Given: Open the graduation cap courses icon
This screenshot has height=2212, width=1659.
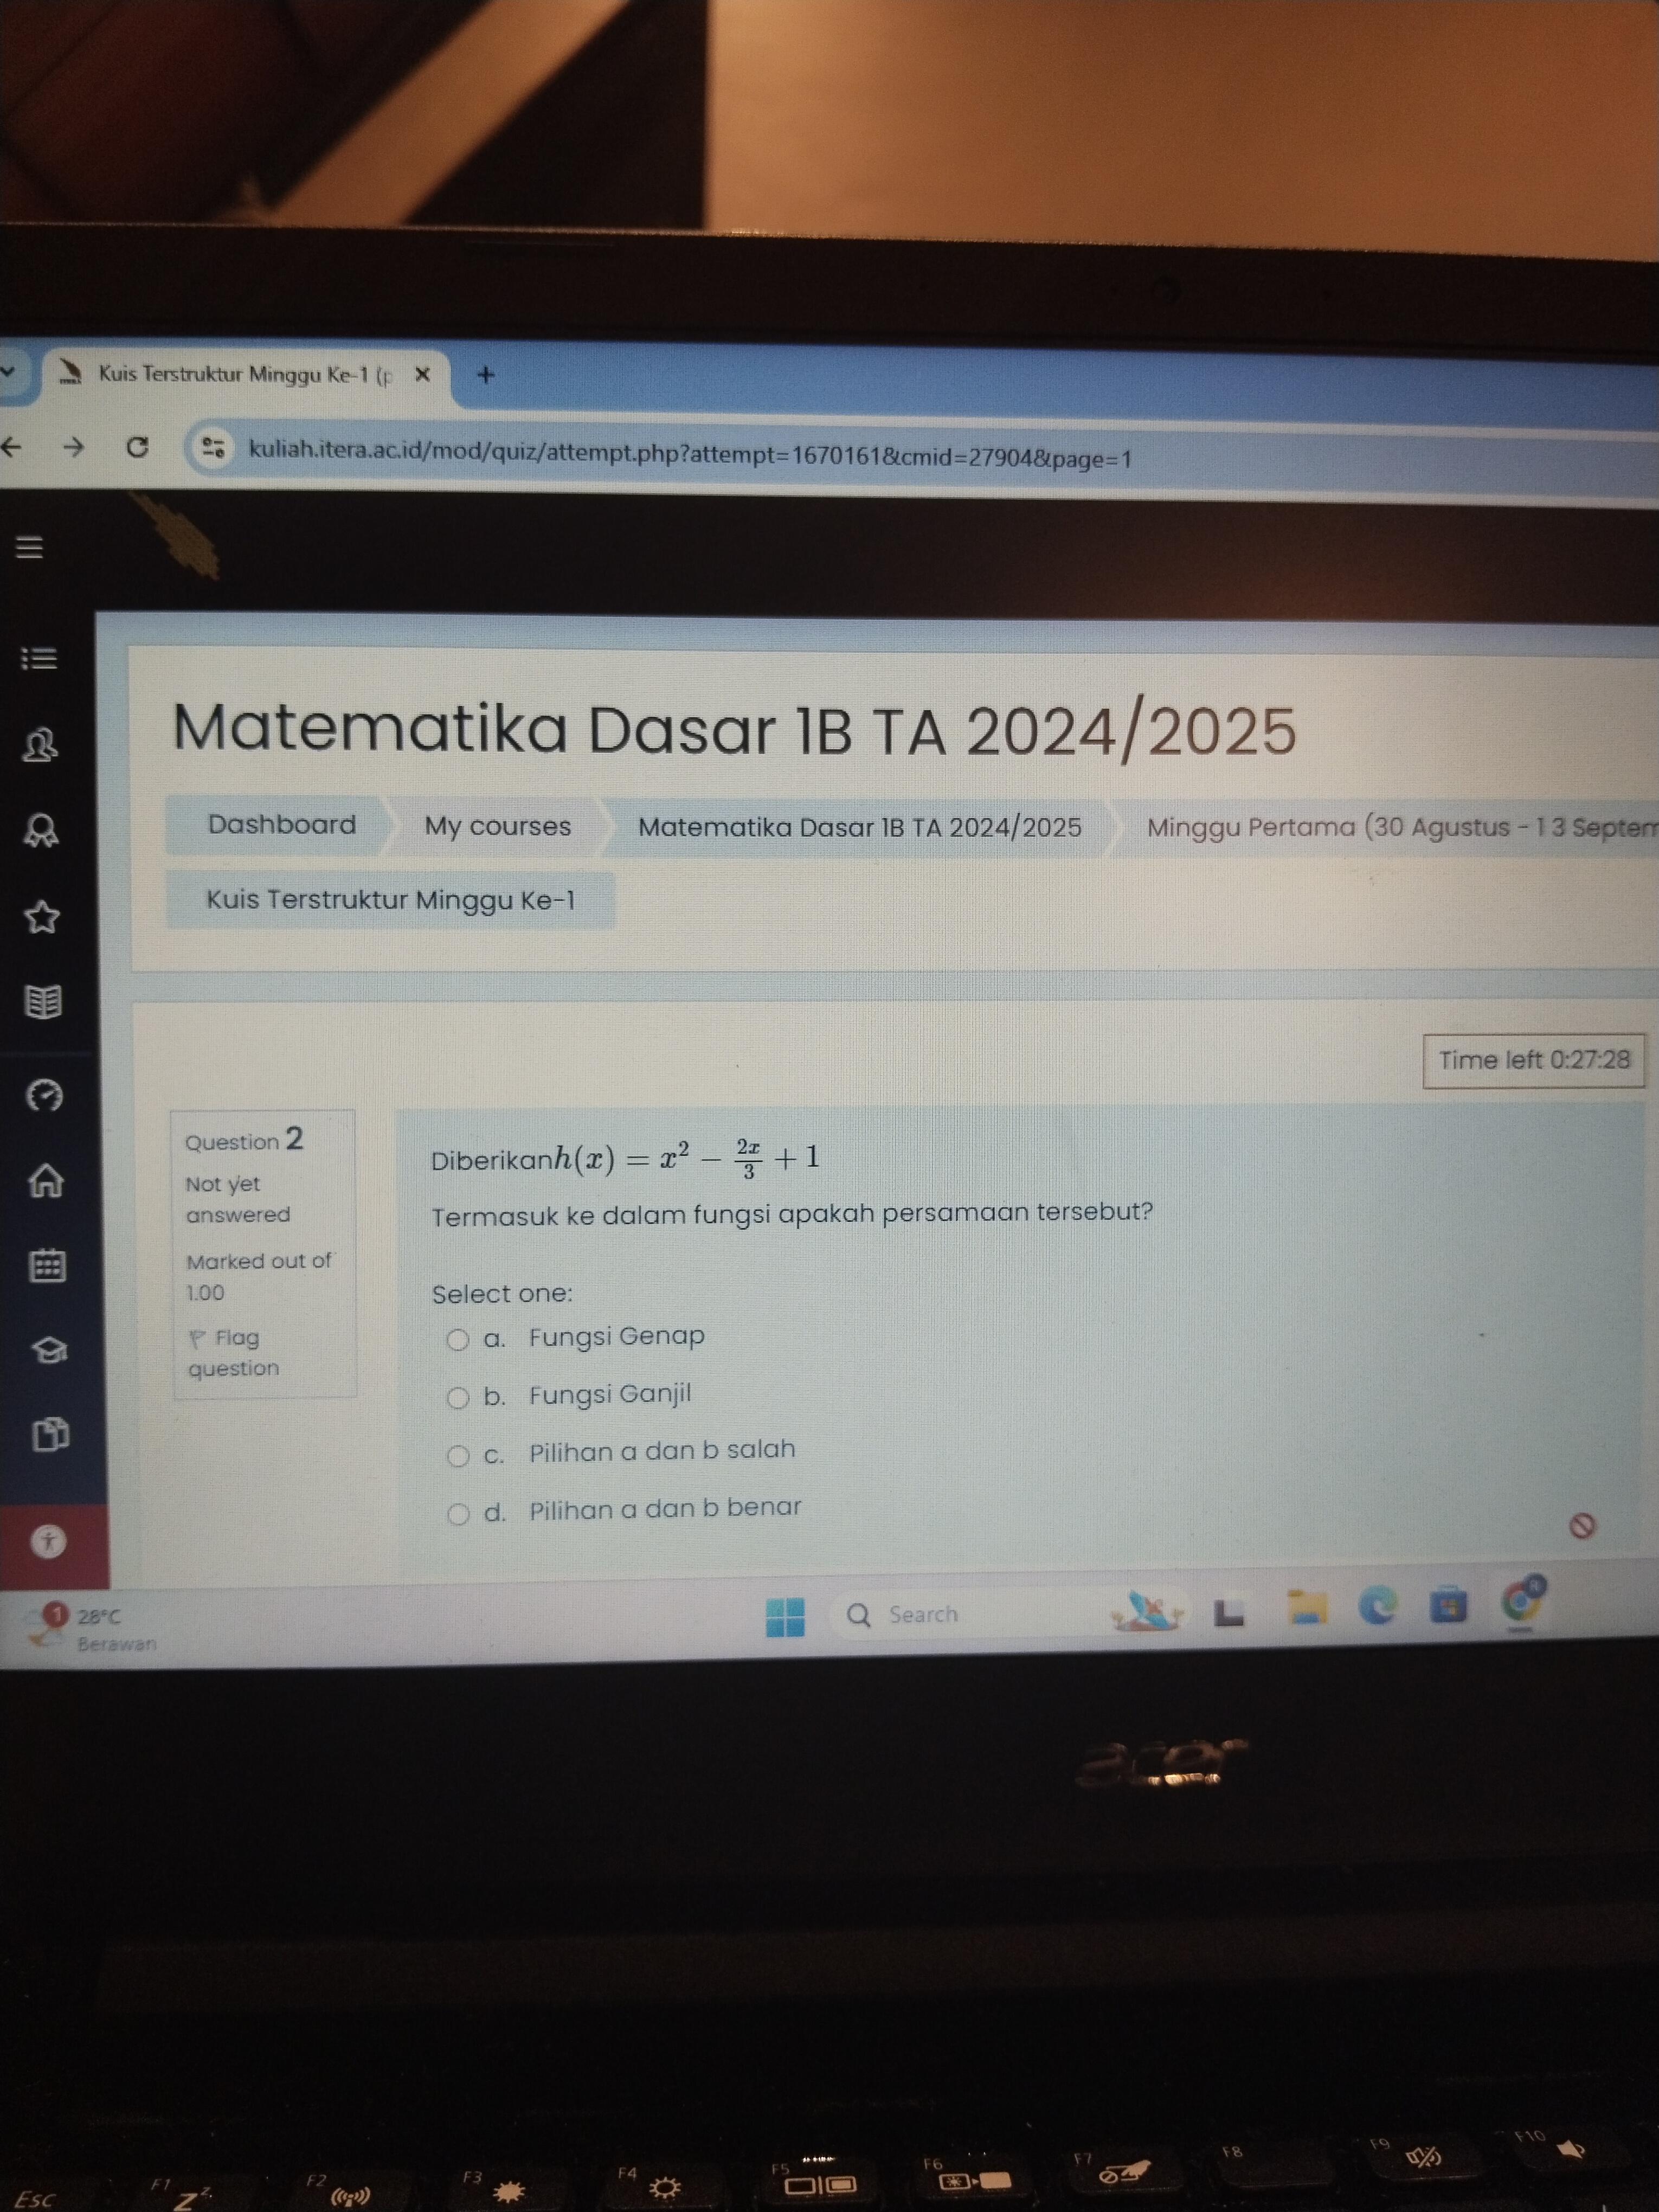Looking at the screenshot, I should click(49, 1350).
